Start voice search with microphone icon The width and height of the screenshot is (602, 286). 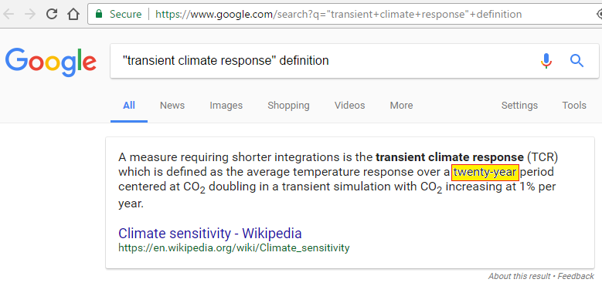546,61
